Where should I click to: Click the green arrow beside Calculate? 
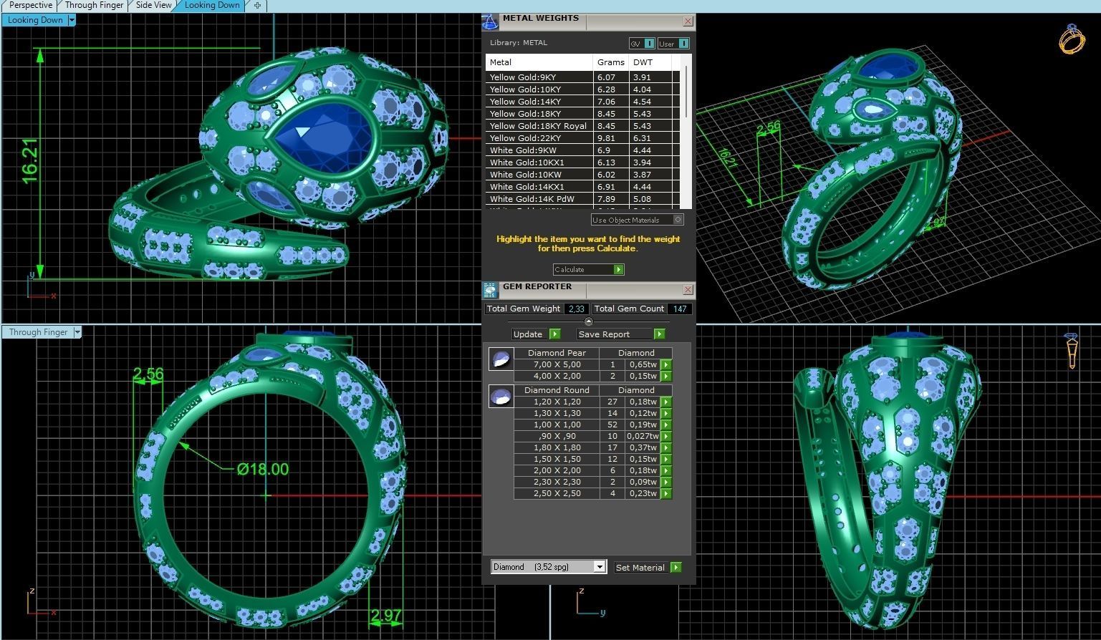coord(619,269)
